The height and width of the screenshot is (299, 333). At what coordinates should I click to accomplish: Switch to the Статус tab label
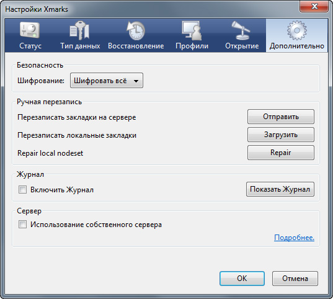(30, 46)
